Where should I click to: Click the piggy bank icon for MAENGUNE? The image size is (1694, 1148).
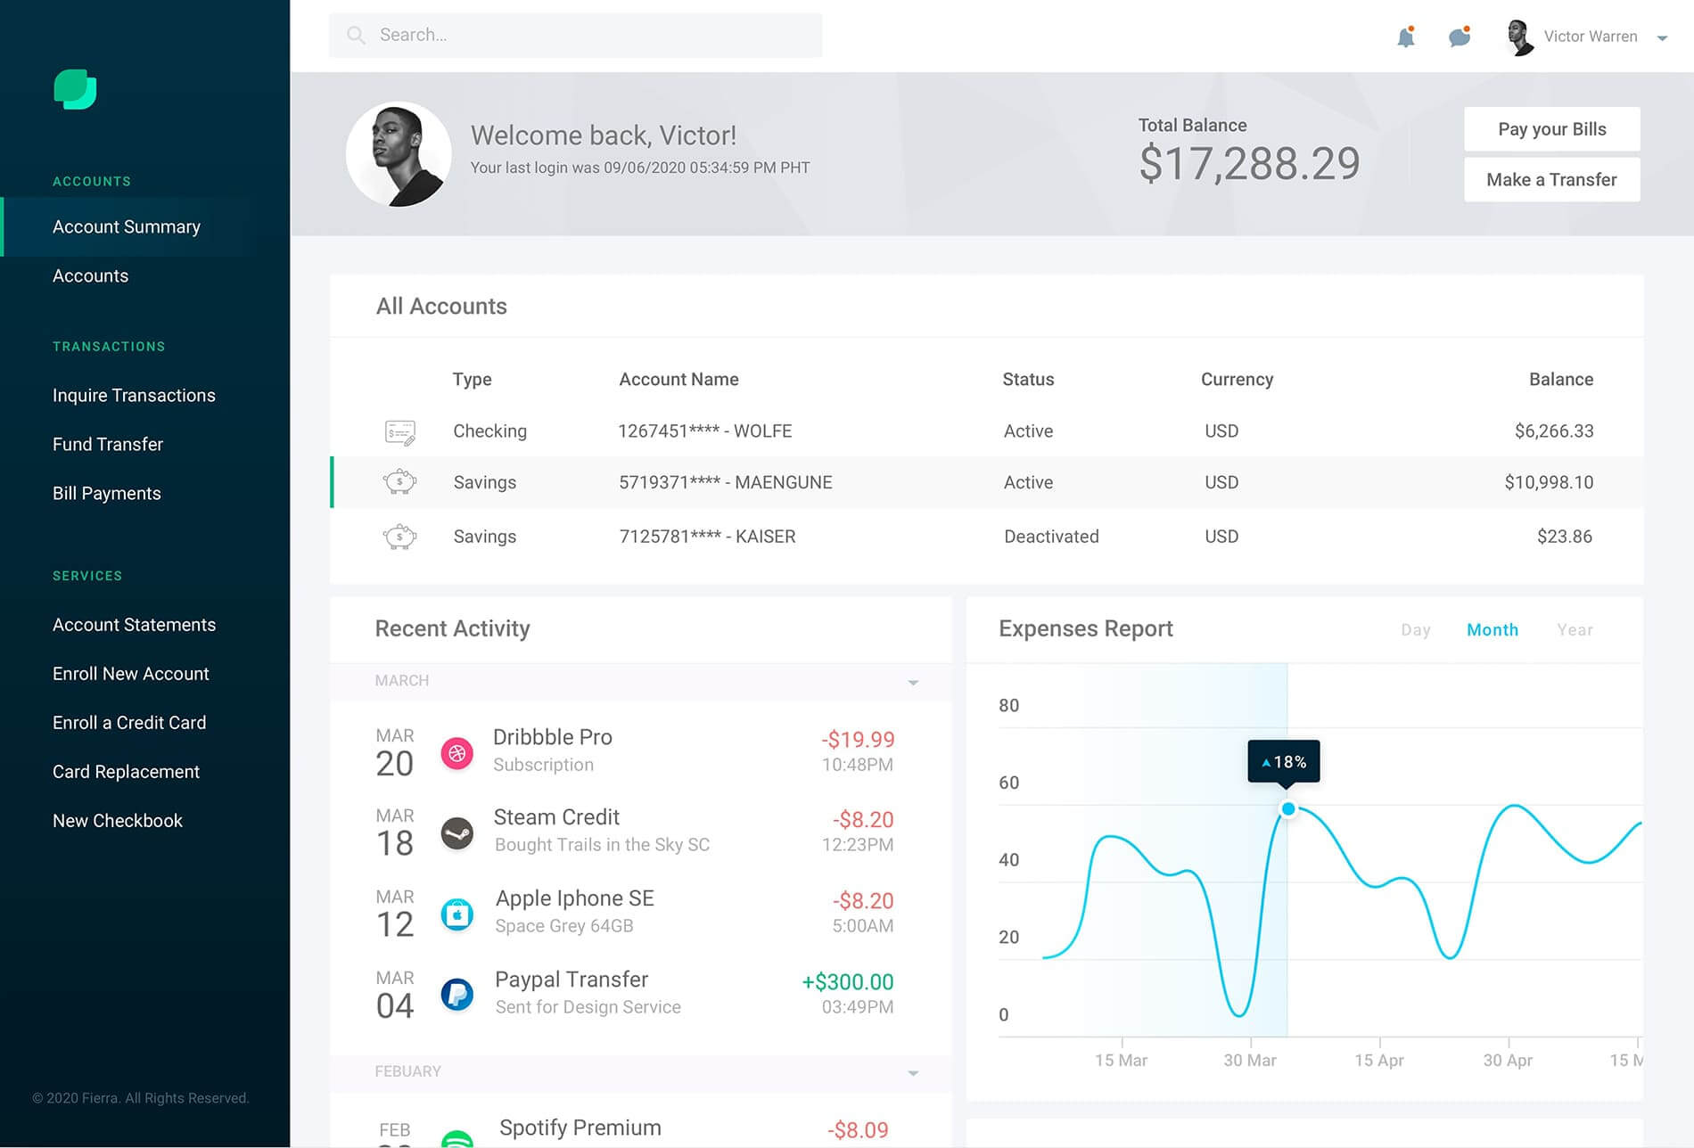(399, 482)
